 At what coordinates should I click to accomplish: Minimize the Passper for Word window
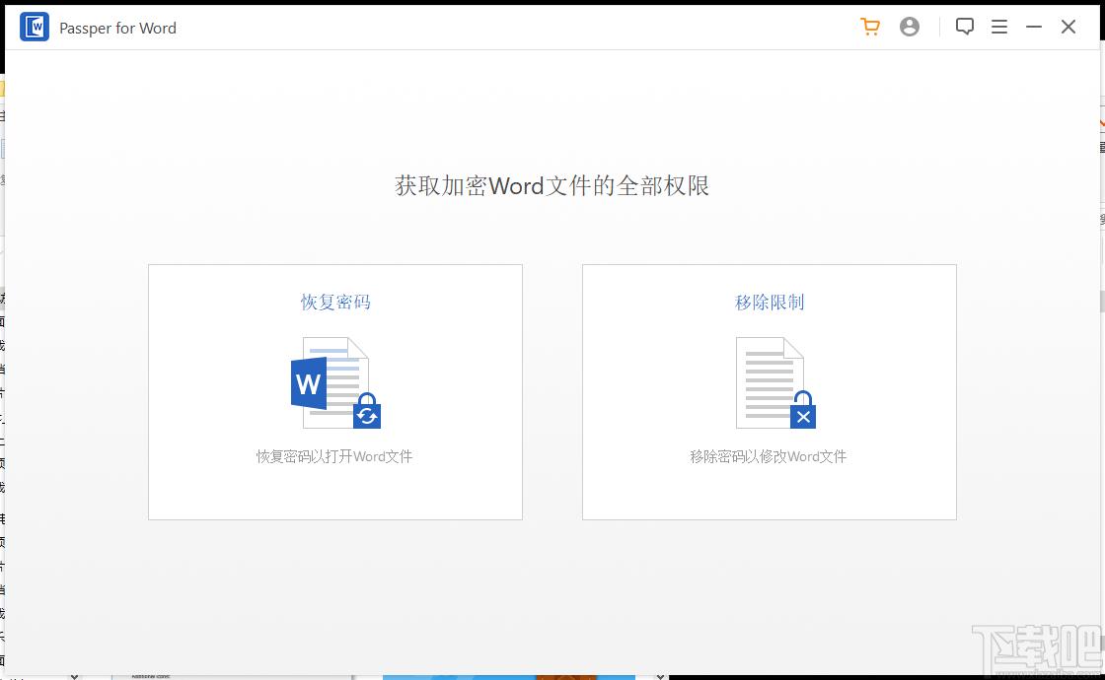click(1034, 27)
